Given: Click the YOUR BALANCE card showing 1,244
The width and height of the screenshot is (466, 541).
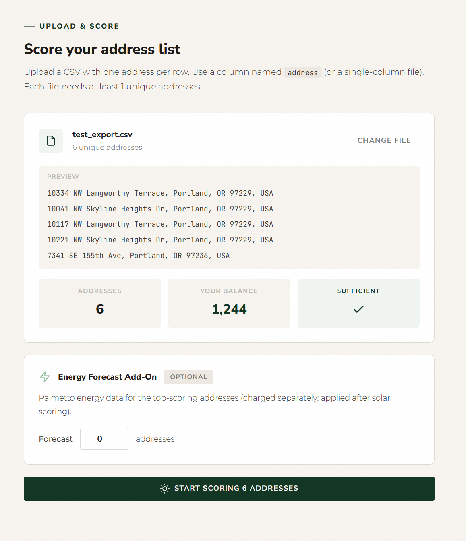Looking at the screenshot, I should [229, 303].
